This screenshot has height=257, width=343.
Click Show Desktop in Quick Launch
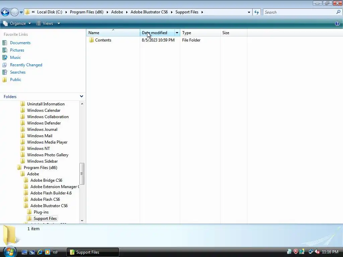[24, 252]
